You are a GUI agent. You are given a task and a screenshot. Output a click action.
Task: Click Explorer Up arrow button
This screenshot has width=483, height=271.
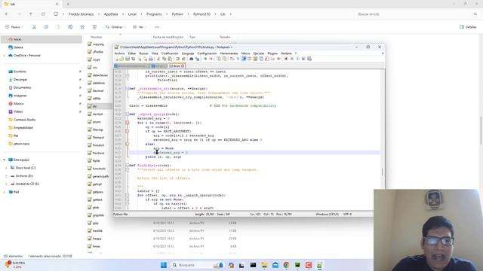(x=31, y=14)
